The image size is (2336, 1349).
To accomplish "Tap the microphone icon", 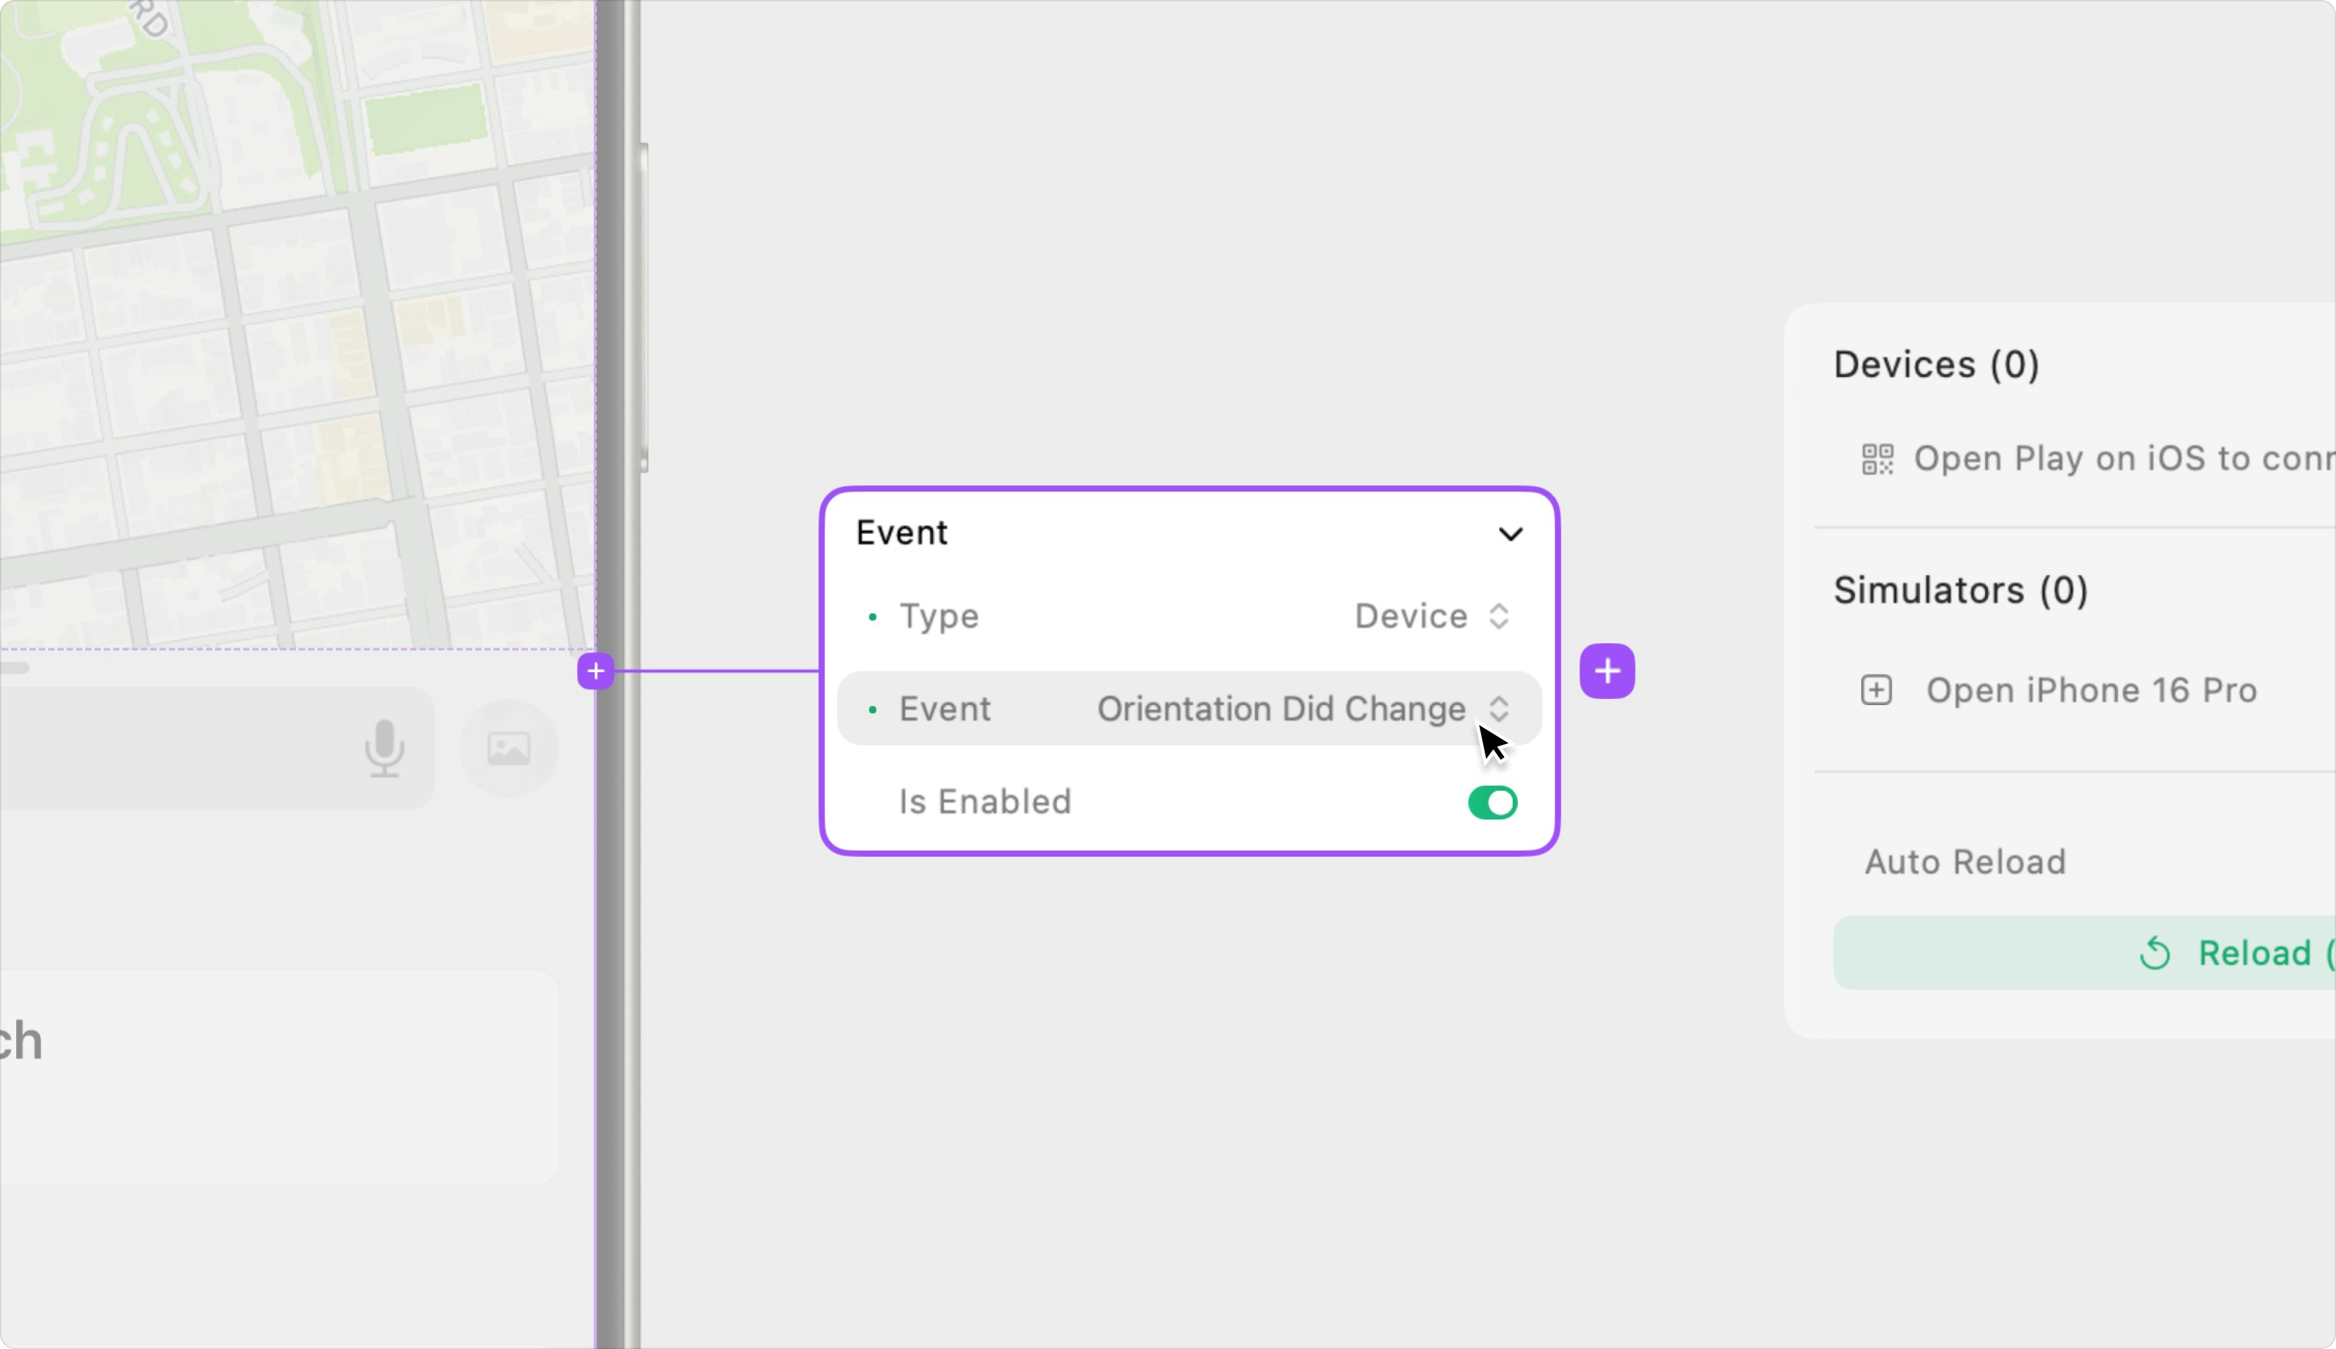I will [384, 749].
